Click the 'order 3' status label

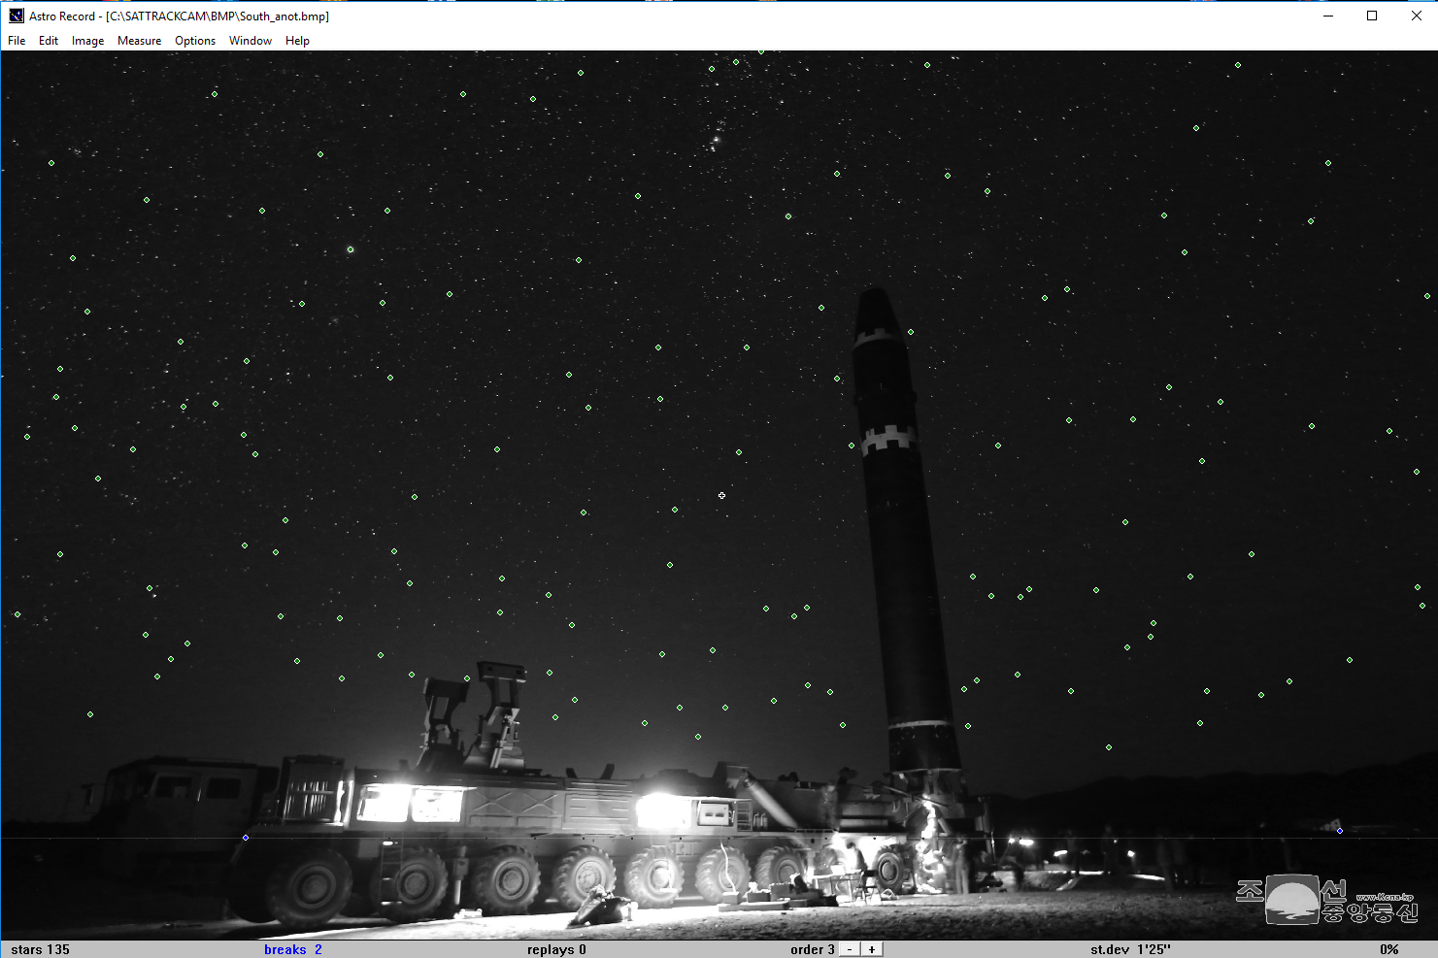tap(813, 949)
